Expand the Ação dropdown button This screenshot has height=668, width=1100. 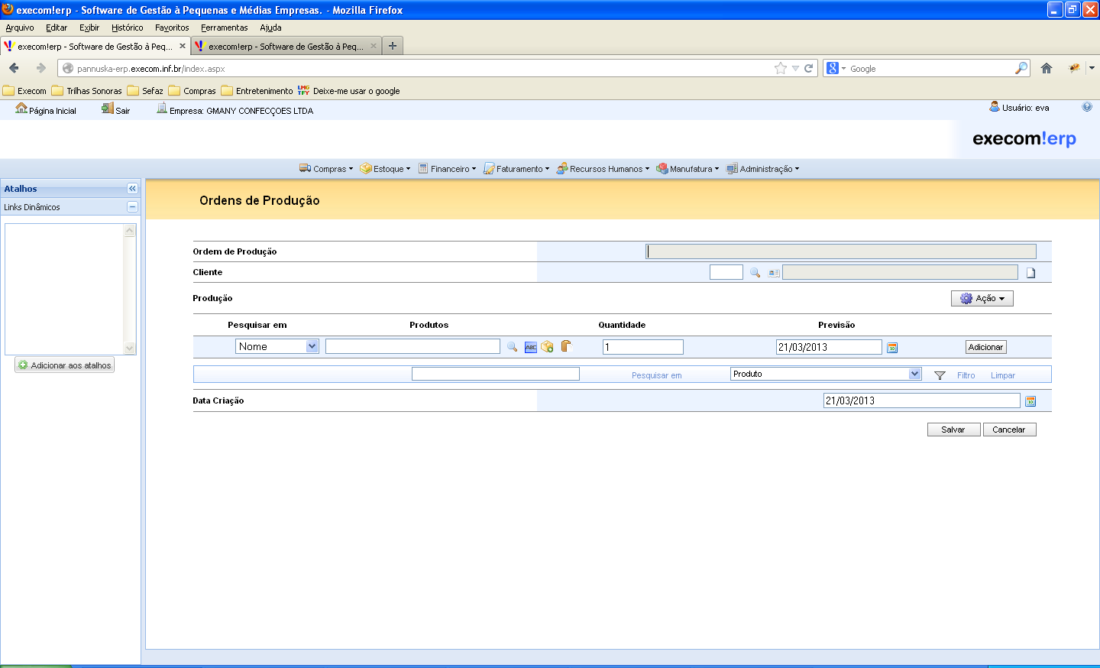tap(982, 298)
